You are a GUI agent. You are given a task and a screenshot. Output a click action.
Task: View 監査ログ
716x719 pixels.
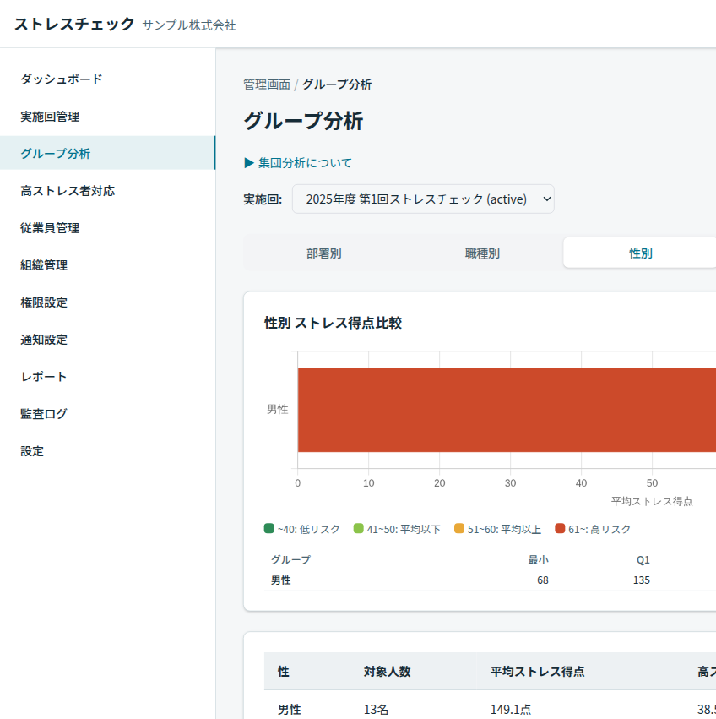pos(44,414)
